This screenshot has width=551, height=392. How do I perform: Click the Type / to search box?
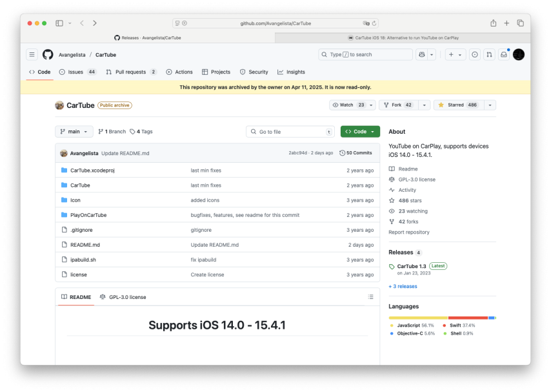point(365,54)
